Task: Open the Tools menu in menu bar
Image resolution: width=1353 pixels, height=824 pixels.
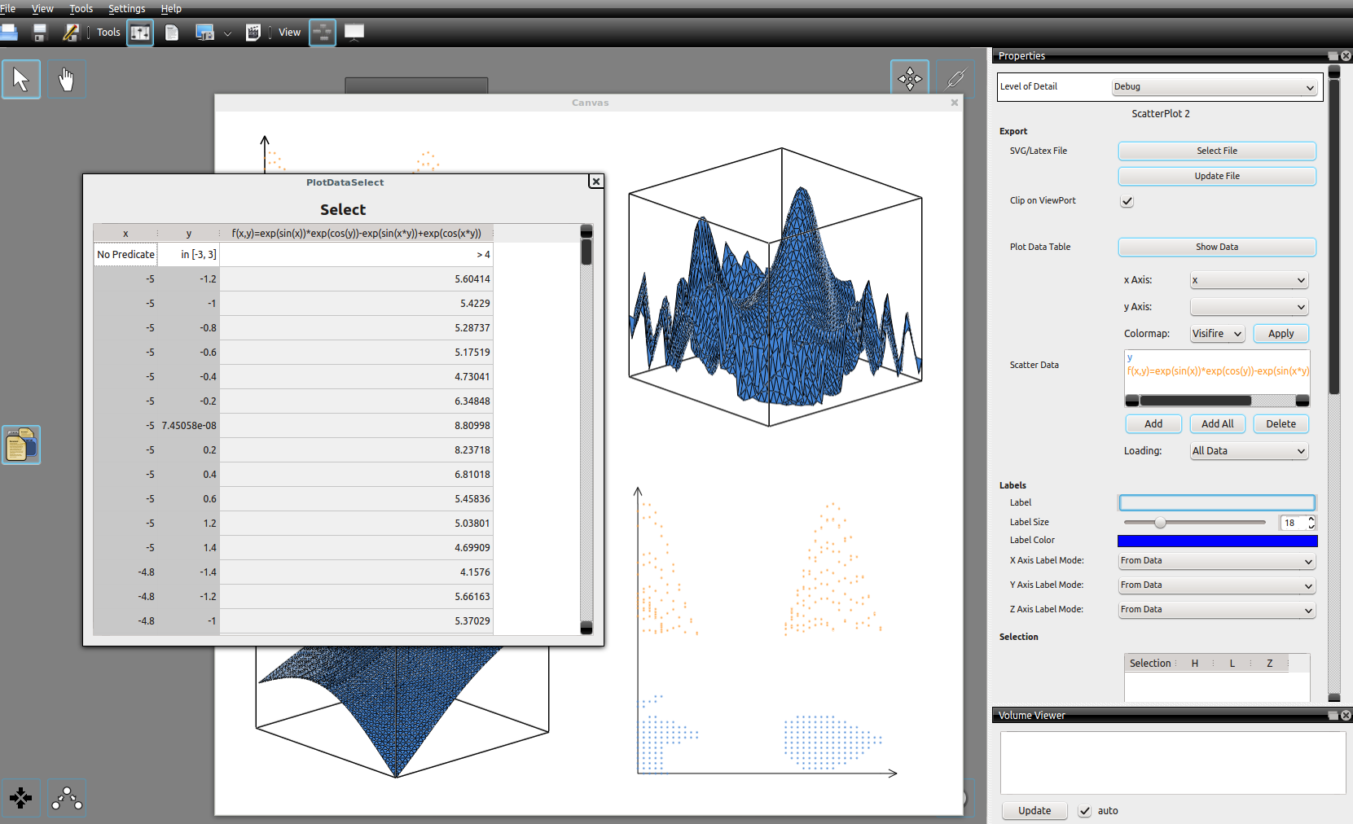Action: (81, 9)
